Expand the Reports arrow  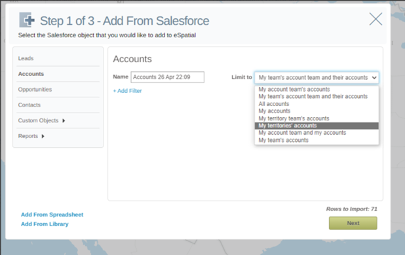[43, 136]
